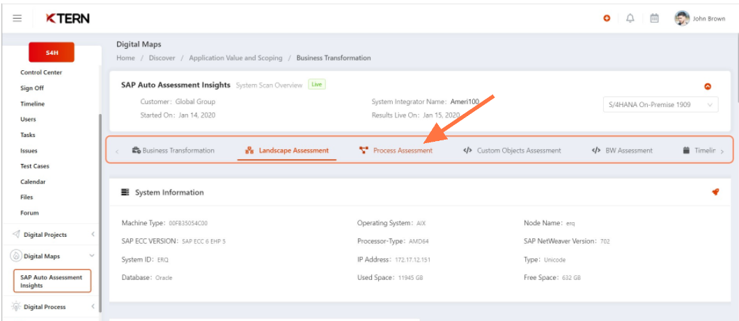This screenshot has width=739, height=321.
Task: Click the Landscape Assessment hierarchy icon
Action: point(249,150)
